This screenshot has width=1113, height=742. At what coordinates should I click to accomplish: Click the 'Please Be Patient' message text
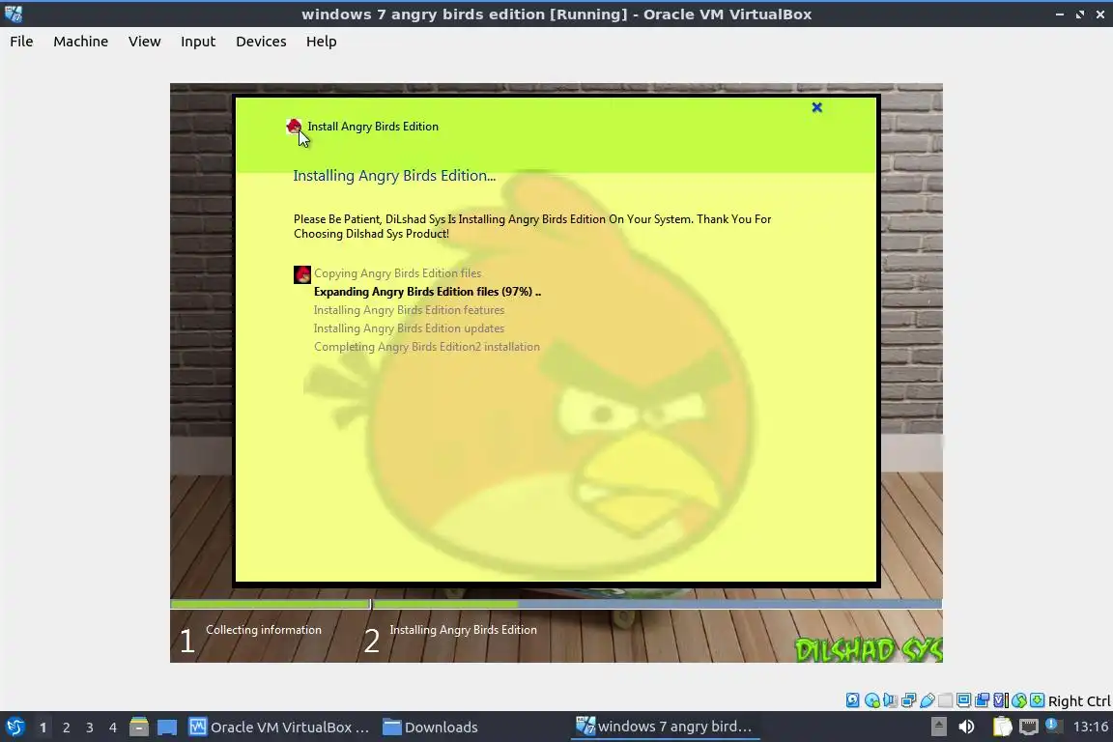coord(532,226)
